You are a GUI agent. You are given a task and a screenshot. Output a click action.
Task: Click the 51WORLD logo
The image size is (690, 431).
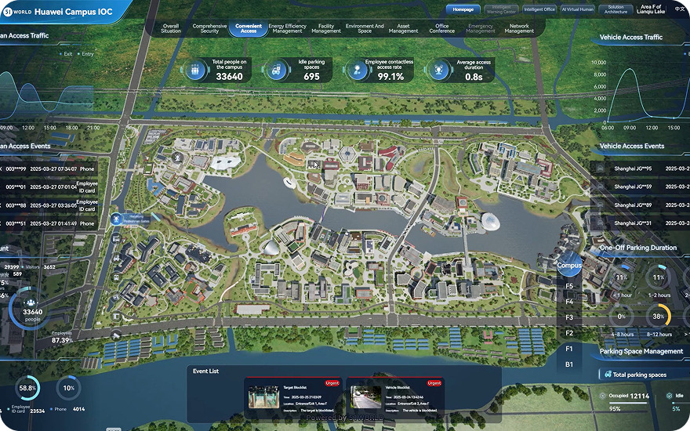tap(17, 12)
